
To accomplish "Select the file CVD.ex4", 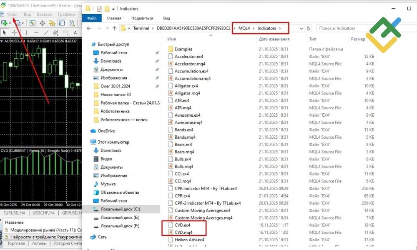I will (183, 225).
